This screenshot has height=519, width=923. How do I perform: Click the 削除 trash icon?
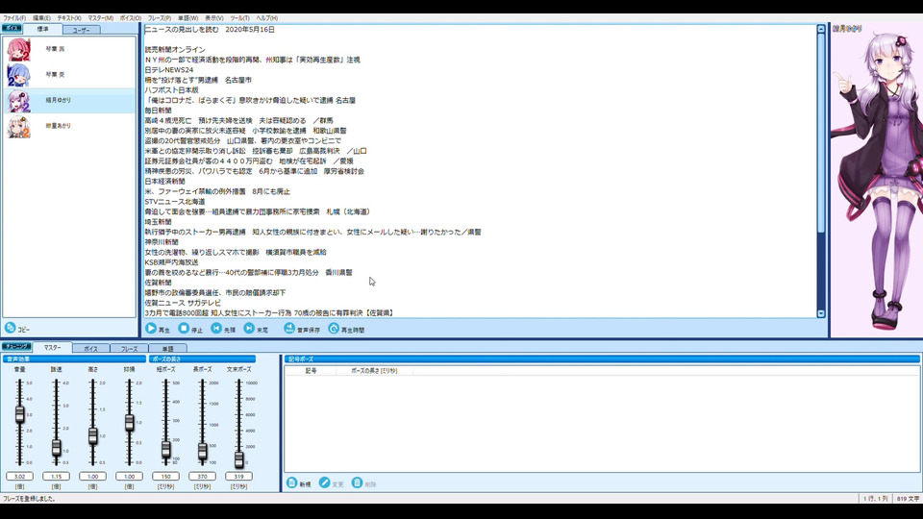[357, 482]
